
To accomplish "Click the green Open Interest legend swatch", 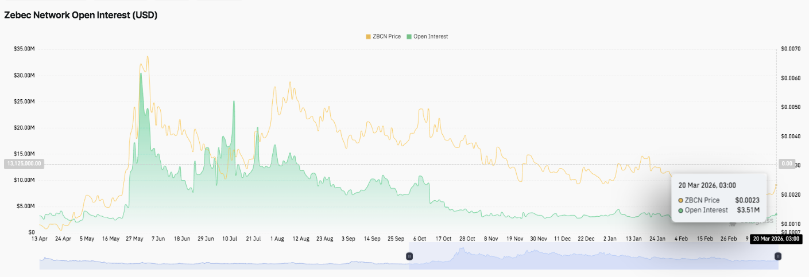I will click(x=409, y=36).
